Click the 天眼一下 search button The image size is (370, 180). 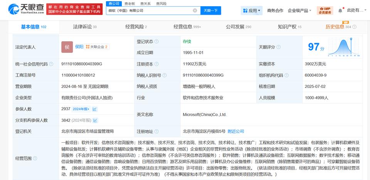[211, 10]
